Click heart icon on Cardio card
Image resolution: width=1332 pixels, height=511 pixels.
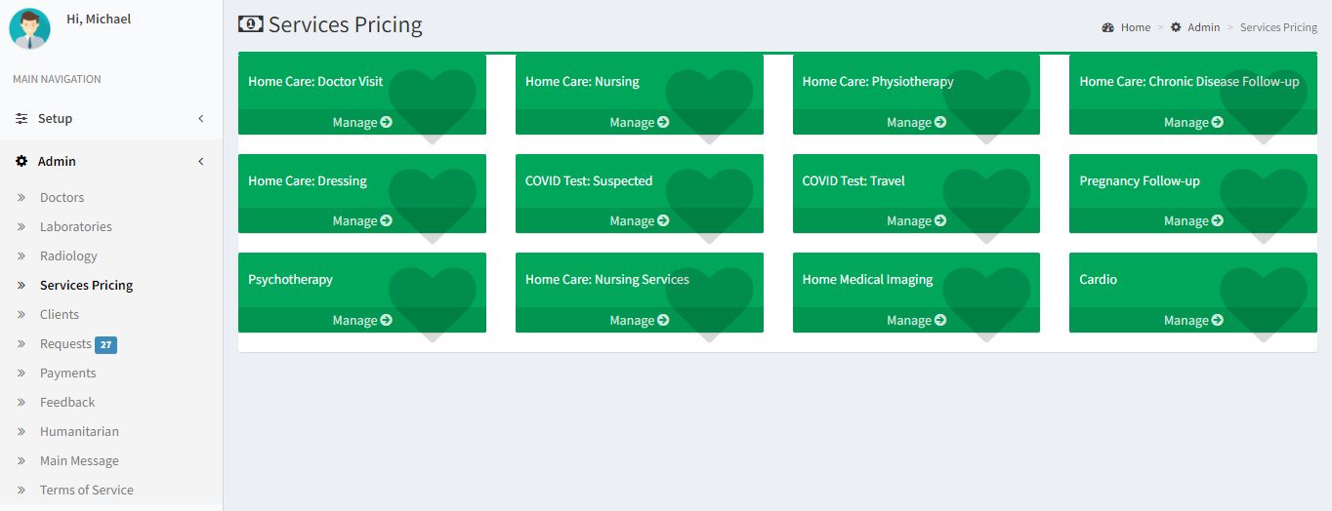point(1264,303)
